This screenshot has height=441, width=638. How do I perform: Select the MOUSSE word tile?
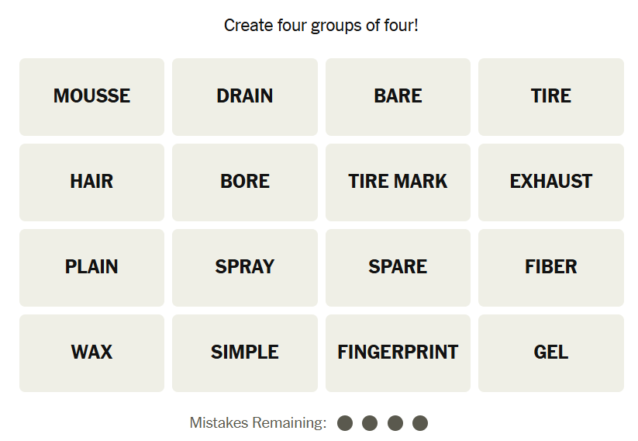(91, 96)
